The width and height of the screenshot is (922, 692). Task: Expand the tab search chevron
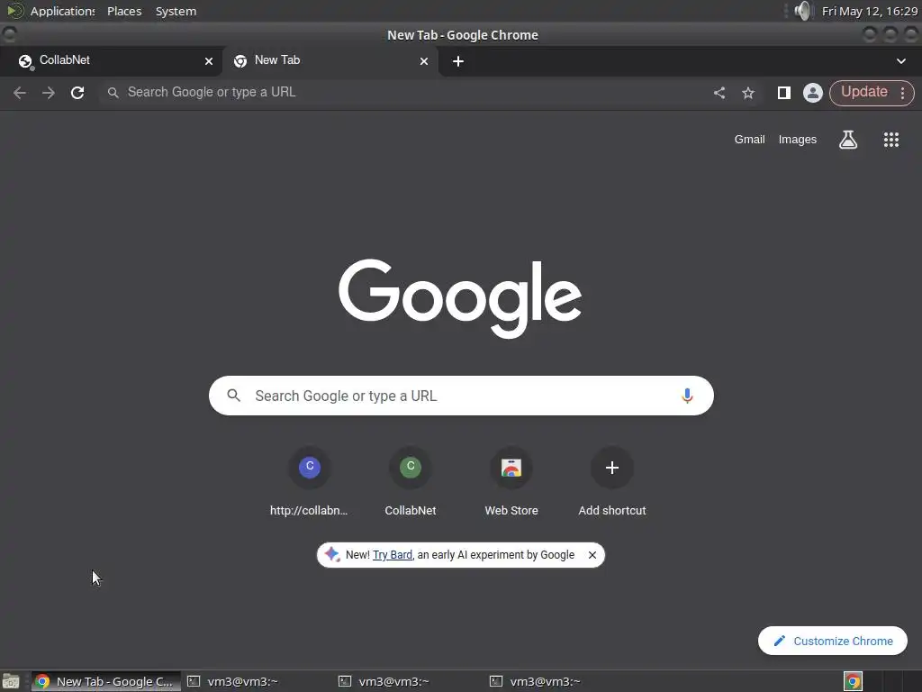tap(900, 61)
